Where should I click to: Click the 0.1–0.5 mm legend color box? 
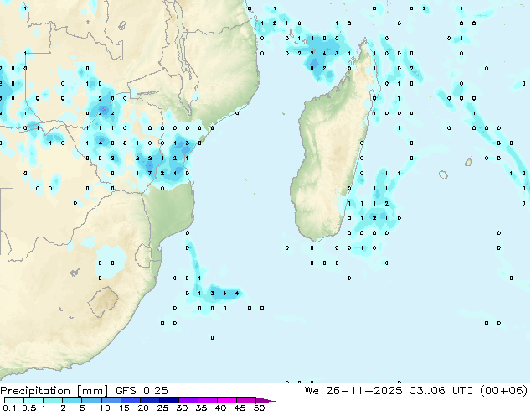(14, 400)
